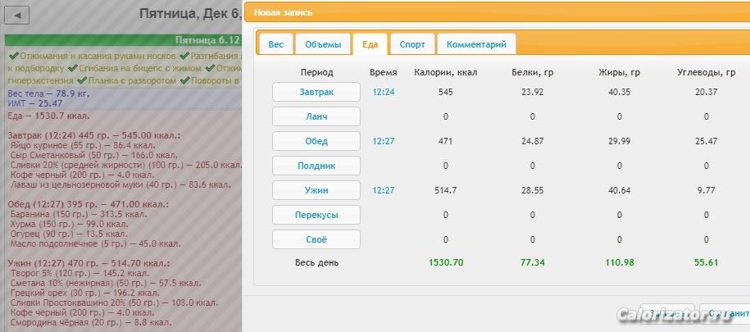Select the Обед period button
This screenshot has width=750, height=332.
316,141
